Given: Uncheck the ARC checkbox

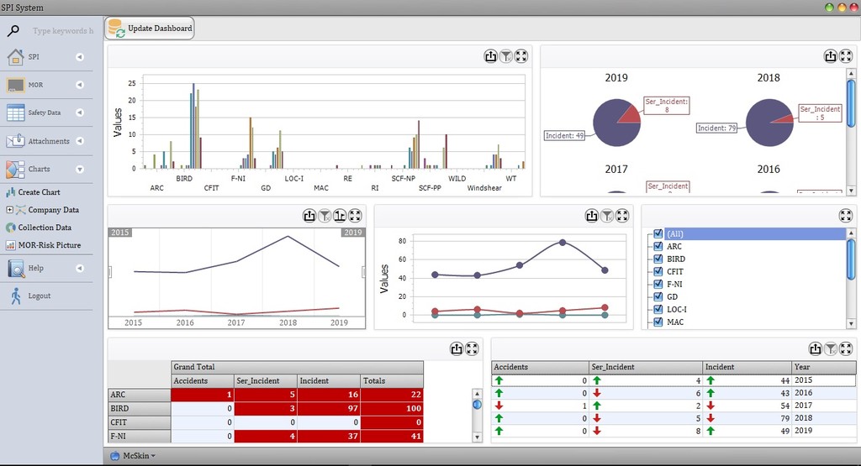Looking at the screenshot, I should [658, 246].
